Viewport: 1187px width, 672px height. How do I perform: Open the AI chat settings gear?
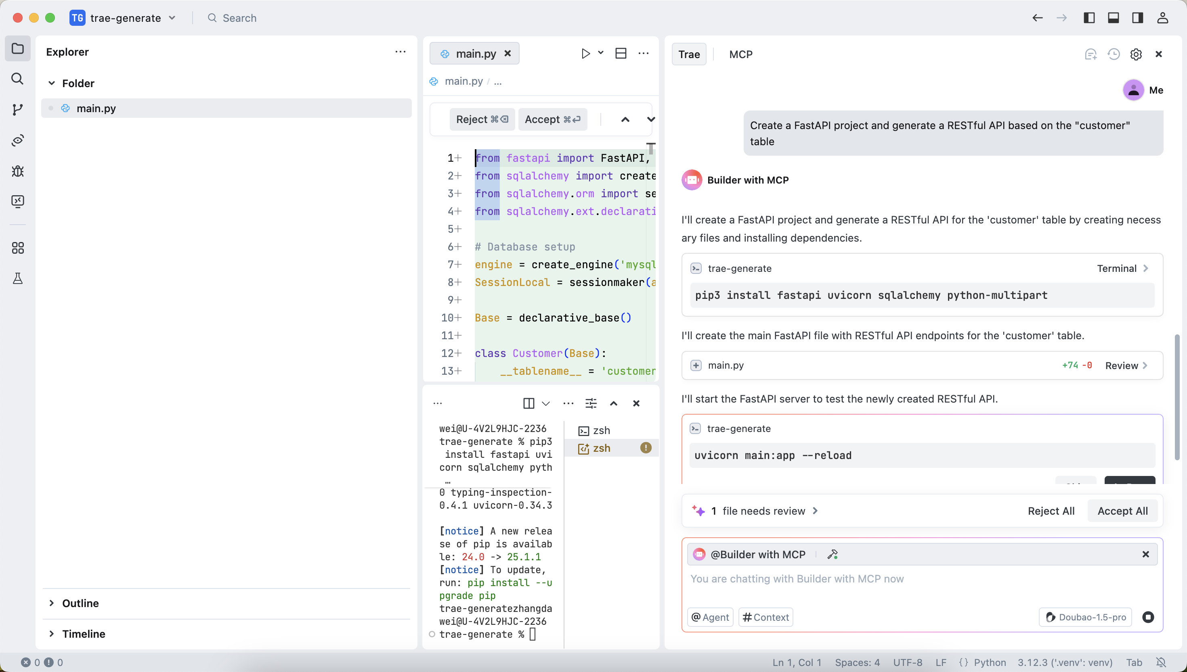click(x=1136, y=54)
